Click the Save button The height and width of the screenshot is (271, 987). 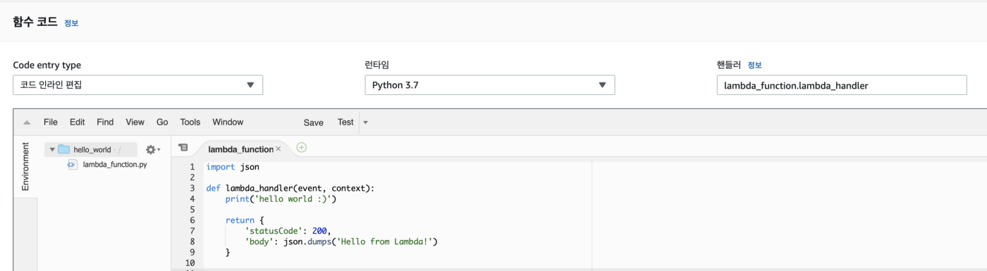[314, 122]
